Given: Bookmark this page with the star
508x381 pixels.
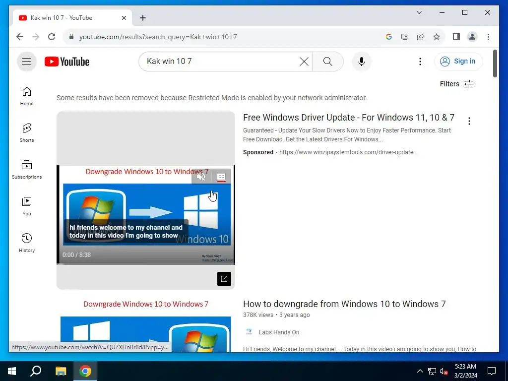Looking at the screenshot, I should click(437, 37).
